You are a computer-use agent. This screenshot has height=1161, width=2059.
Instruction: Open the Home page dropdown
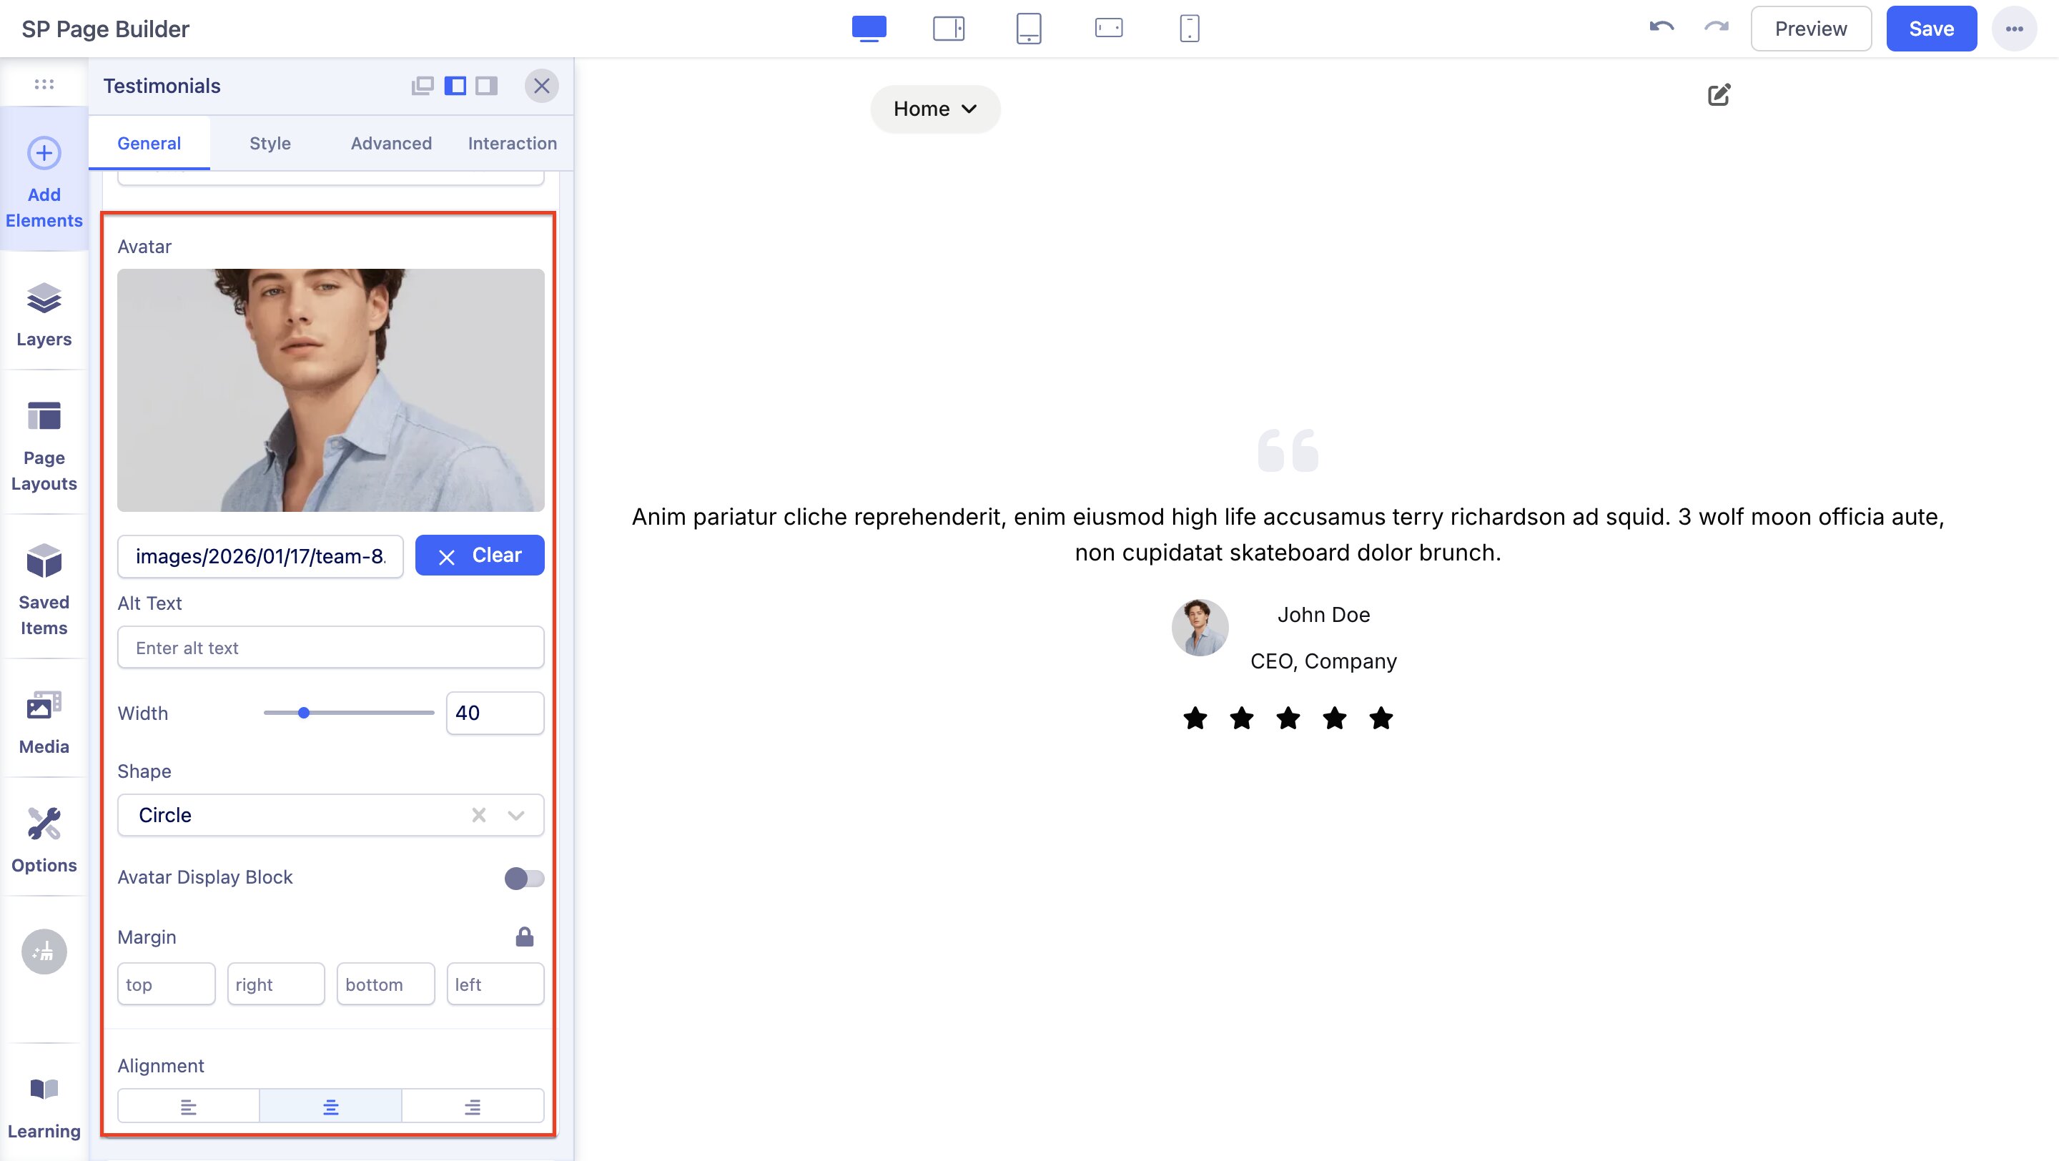pos(934,109)
